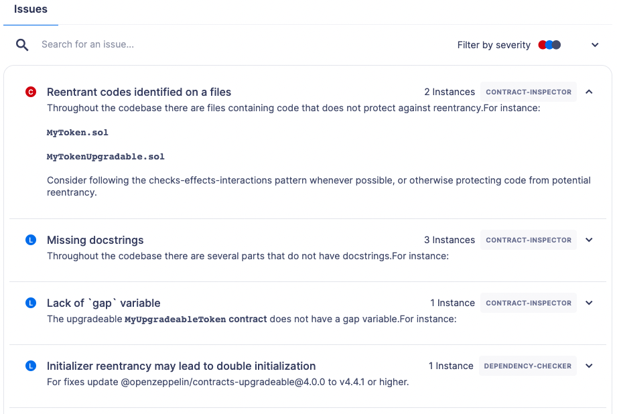
Task: Click the Reentrant codes issue title
Action: 139,92
